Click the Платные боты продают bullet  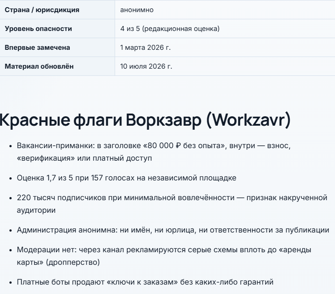(x=145, y=282)
